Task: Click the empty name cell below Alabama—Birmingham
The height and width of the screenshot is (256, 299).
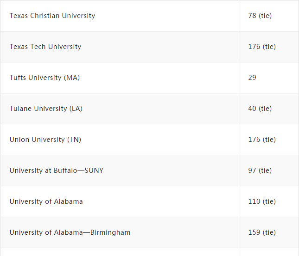Action: coord(119,252)
